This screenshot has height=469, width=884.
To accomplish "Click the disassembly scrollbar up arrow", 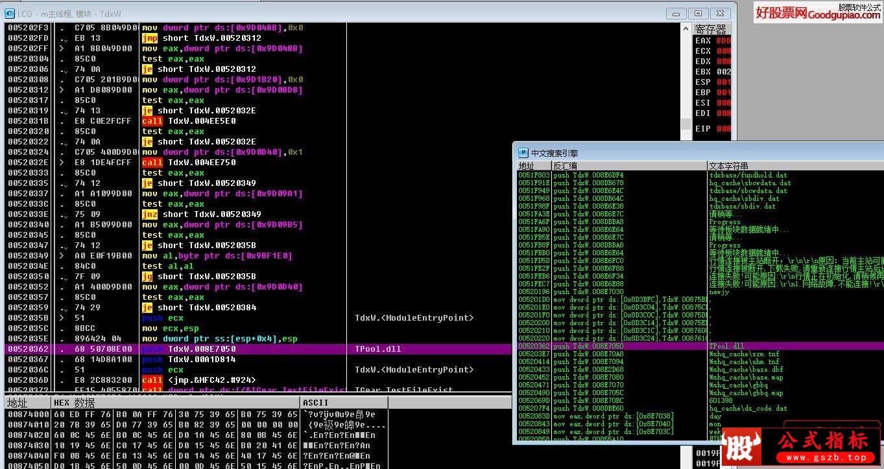I will point(686,29).
